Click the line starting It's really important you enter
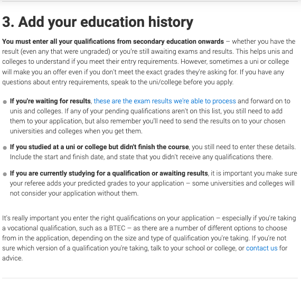The image size is (301, 281). pyautogui.click(x=149, y=218)
